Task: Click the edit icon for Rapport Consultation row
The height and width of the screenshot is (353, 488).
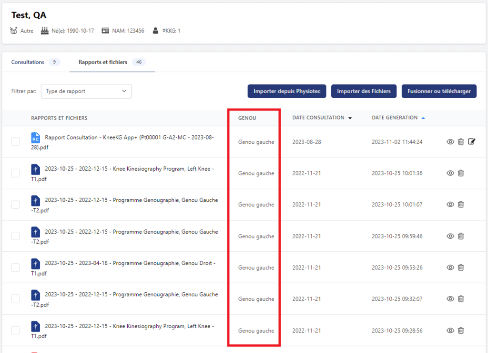Action: pyautogui.click(x=472, y=141)
